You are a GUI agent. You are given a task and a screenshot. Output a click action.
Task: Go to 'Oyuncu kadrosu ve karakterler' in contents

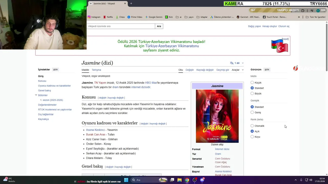pos(54,86)
